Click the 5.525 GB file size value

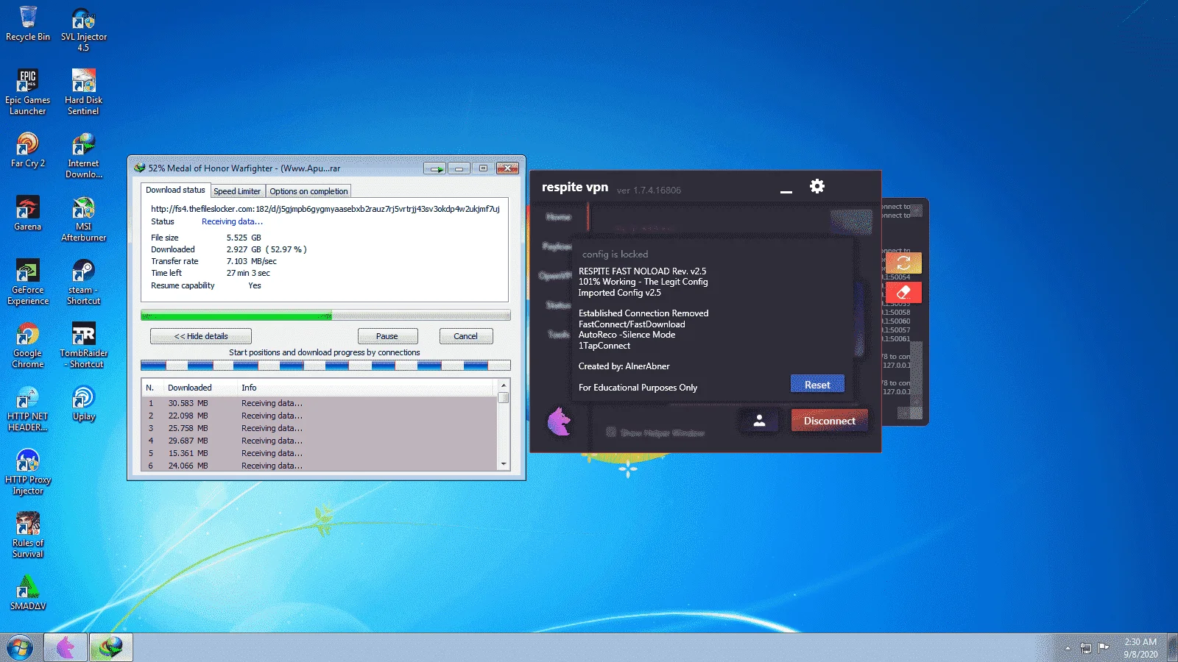[x=244, y=238]
